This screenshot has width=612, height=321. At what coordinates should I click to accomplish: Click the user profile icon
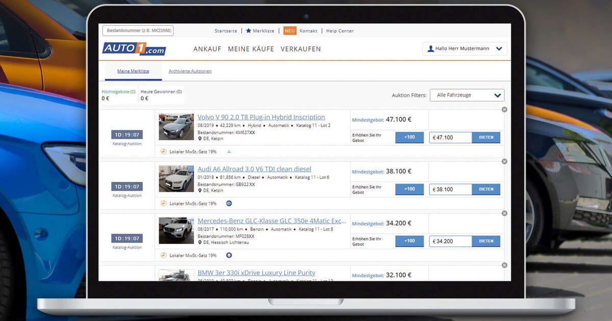pos(430,49)
